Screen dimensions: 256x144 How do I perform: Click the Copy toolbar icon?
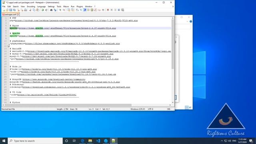(x=34, y=10)
